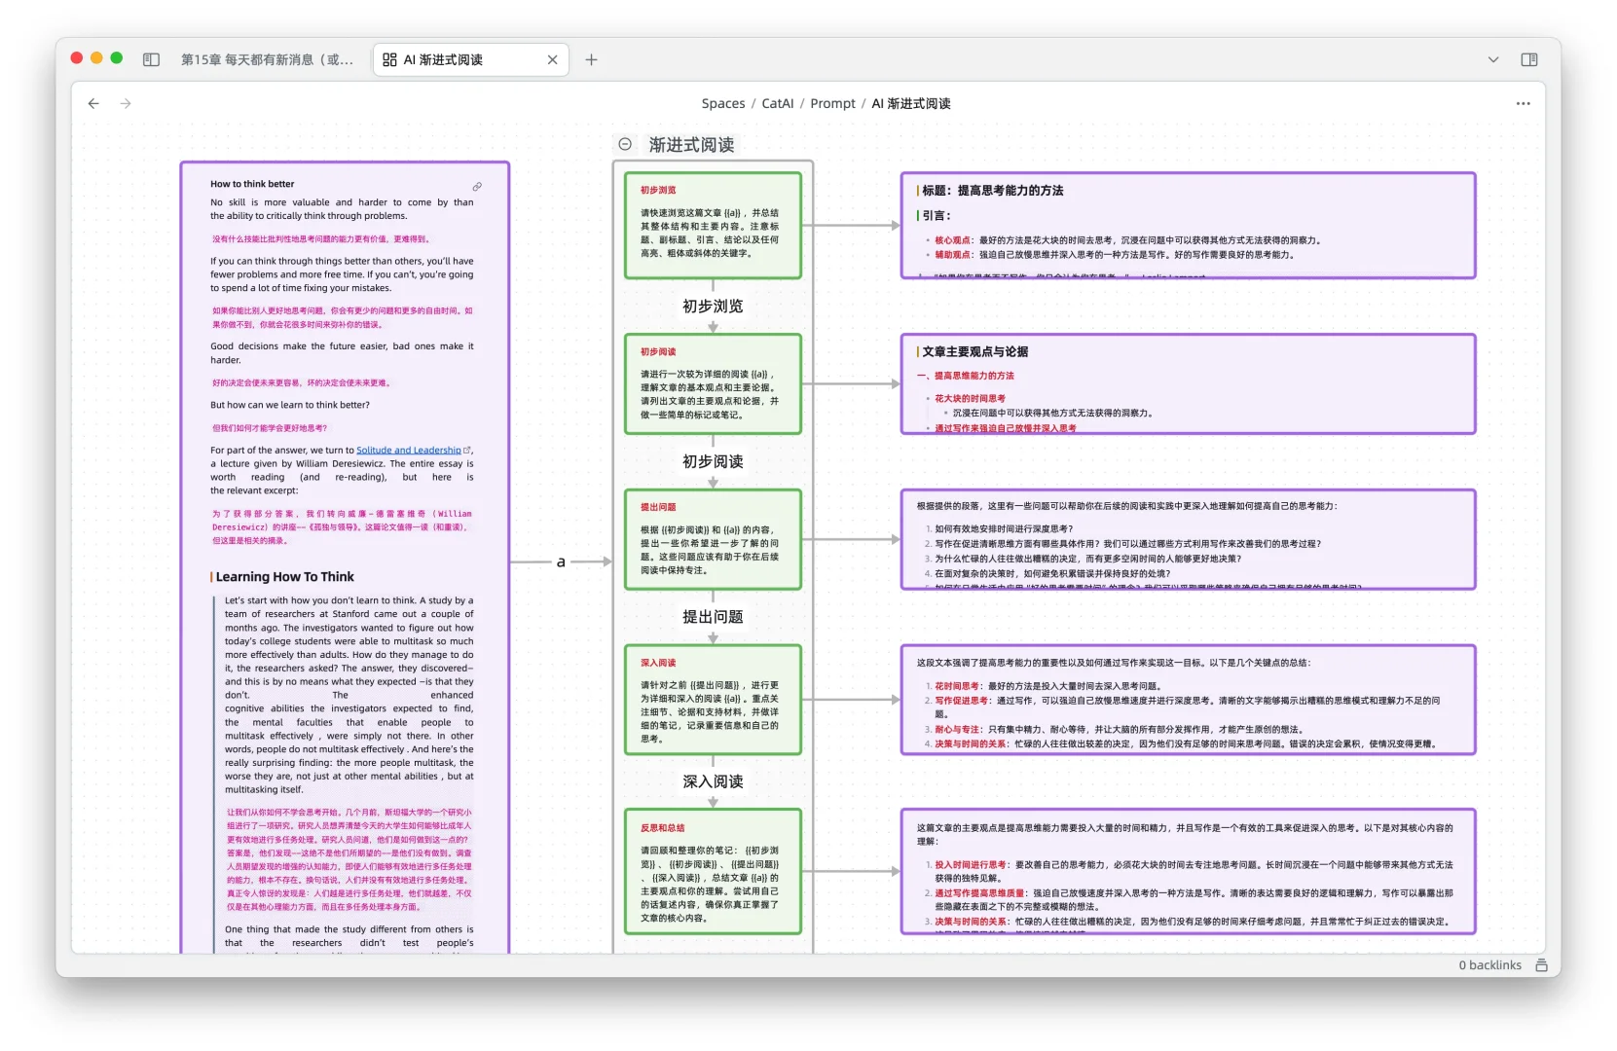The height and width of the screenshot is (1051, 1617).
Task: Go to Prompt in breadcrumb
Action: click(x=832, y=103)
